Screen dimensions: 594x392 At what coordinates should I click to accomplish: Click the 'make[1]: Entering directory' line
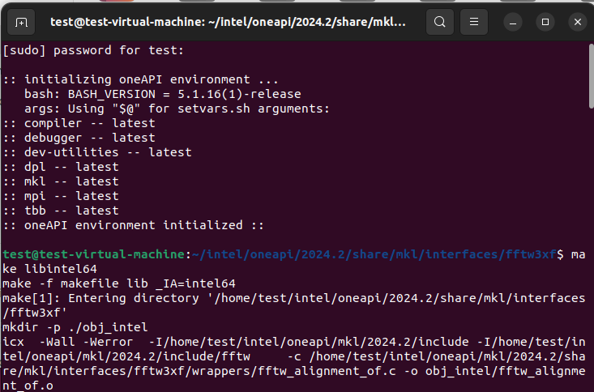pos(293,305)
